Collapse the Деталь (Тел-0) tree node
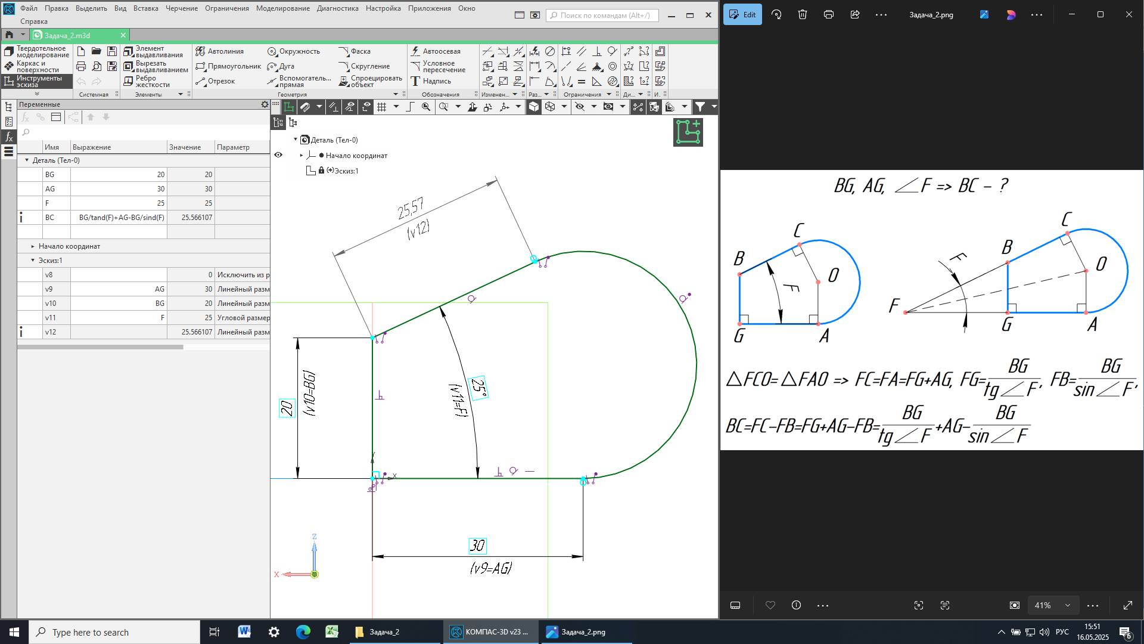Screen dimensions: 1144x644 tap(296, 140)
